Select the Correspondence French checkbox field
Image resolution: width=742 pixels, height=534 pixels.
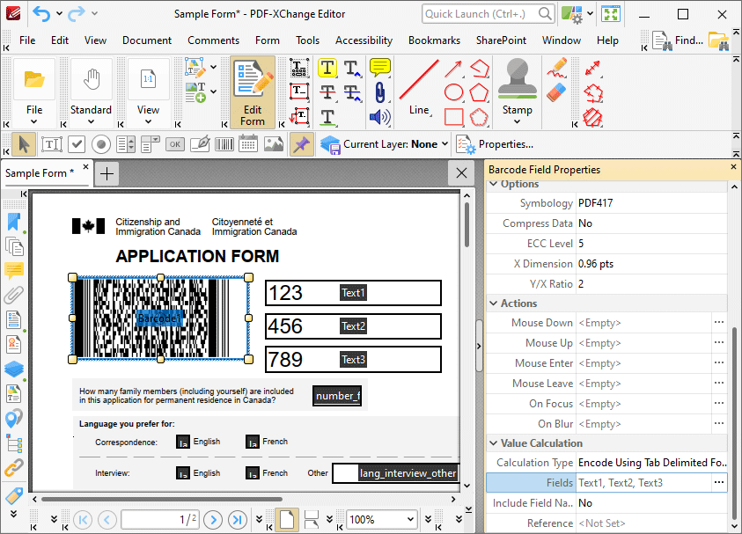click(253, 442)
